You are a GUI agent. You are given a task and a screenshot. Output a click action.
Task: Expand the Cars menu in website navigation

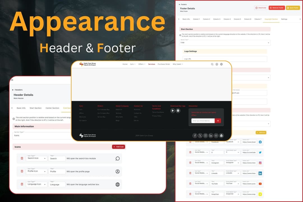coord(133,64)
